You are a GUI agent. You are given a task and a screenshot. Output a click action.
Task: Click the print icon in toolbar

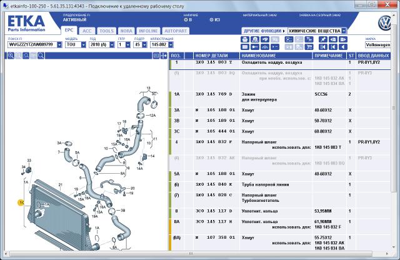click(245, 39)
